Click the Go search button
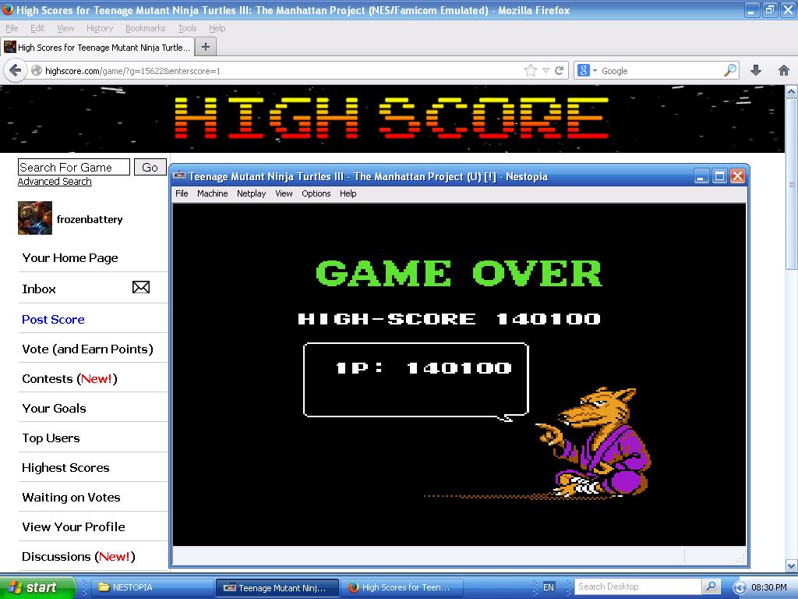The image size is (798, 599). (150, 167)
